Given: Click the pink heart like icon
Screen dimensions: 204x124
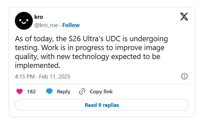Looking at the screenshot, I should click(x=20, y=91).
